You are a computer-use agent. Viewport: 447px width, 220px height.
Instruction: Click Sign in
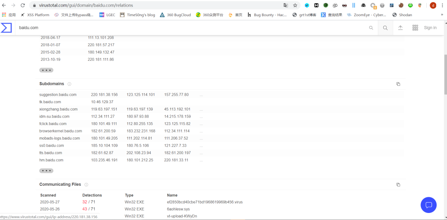430,28
